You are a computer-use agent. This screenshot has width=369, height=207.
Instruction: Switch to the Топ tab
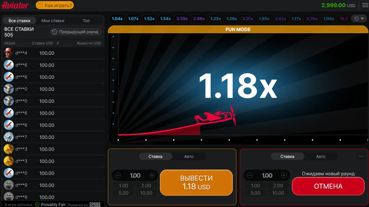click(x=86, y=21)
